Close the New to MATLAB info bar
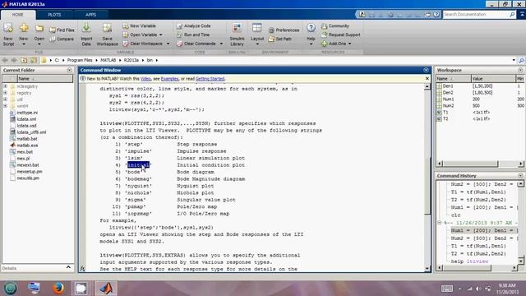The width and height of the screenshot is (526, 296). click(x=427, y=79)
